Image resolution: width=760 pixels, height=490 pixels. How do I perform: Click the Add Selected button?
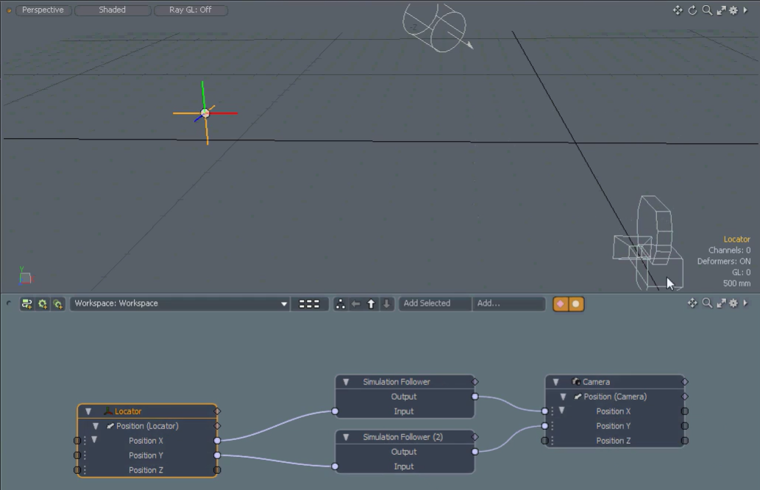click(x=434, y=303)
